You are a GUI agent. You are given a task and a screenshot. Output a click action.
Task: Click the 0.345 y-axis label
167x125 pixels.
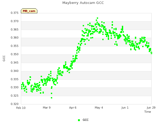[15, 63]
